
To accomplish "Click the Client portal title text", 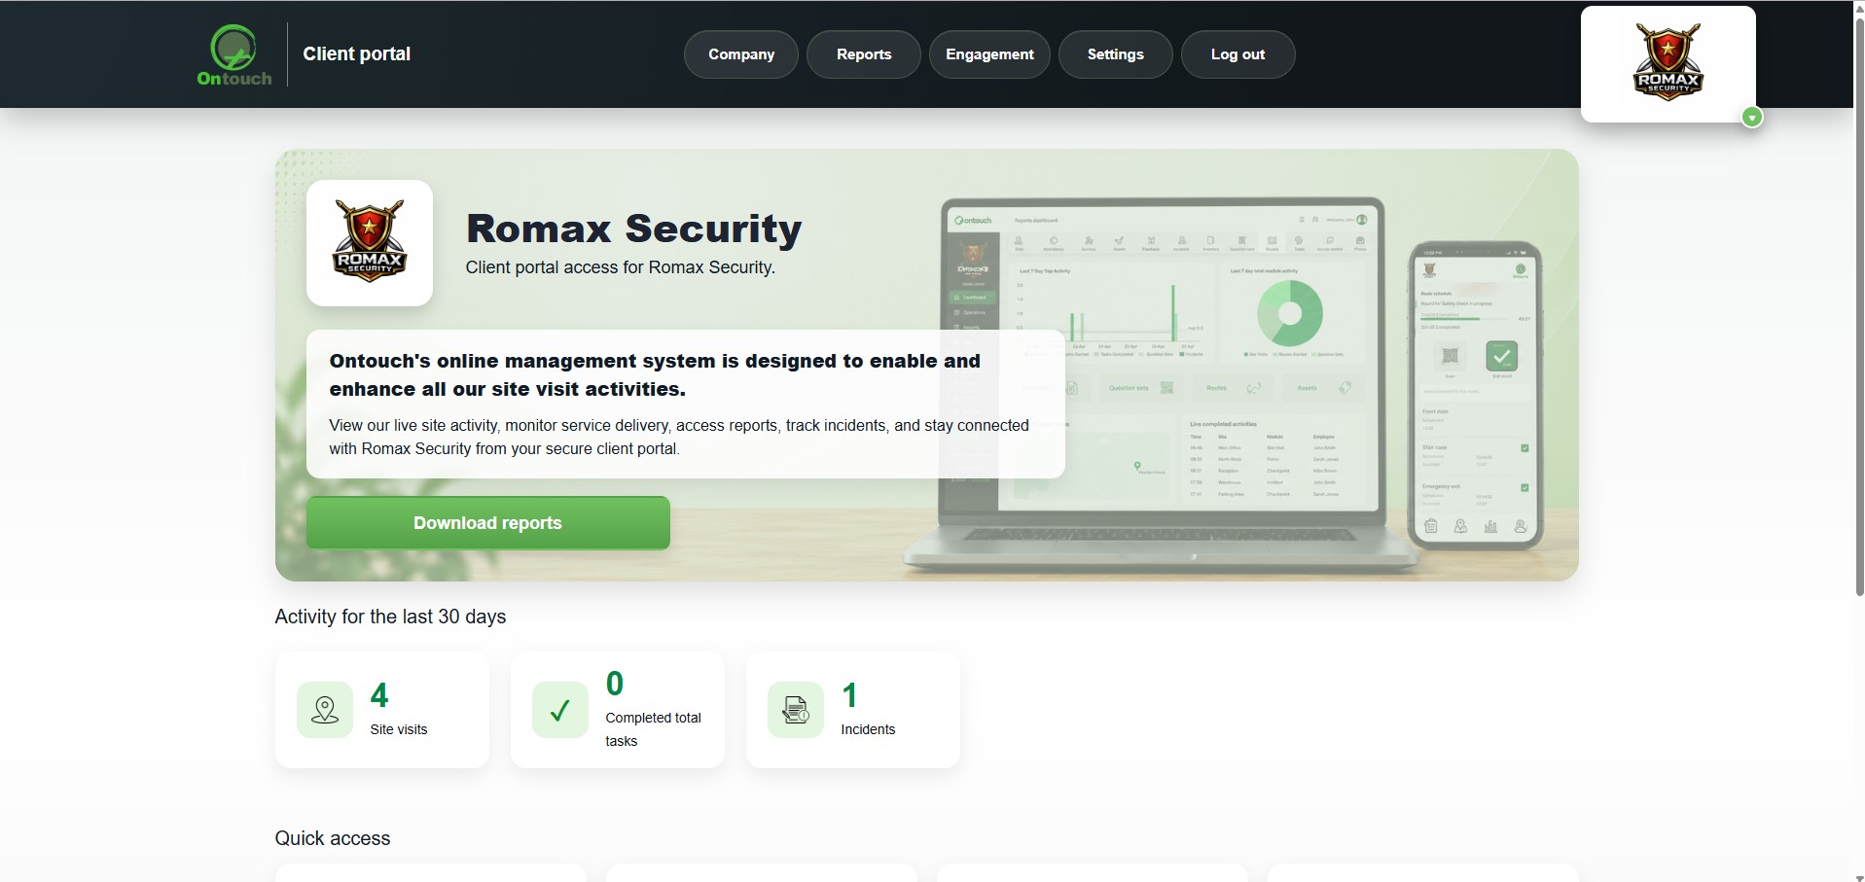I will click(357, 54).
